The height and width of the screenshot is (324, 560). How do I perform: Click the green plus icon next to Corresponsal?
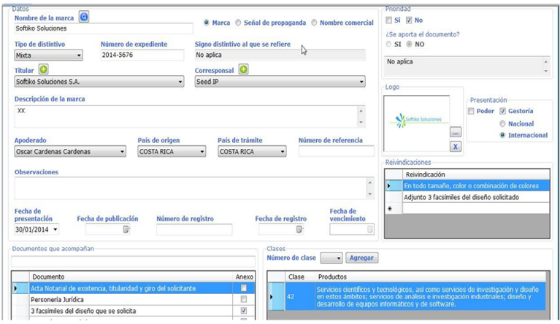(x=244, y=69)
